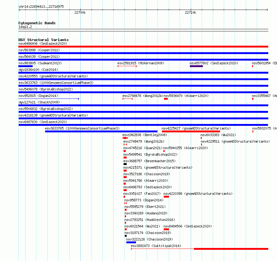
Task: Click the thick red esv3892473 variant bar
Action: 231,249
